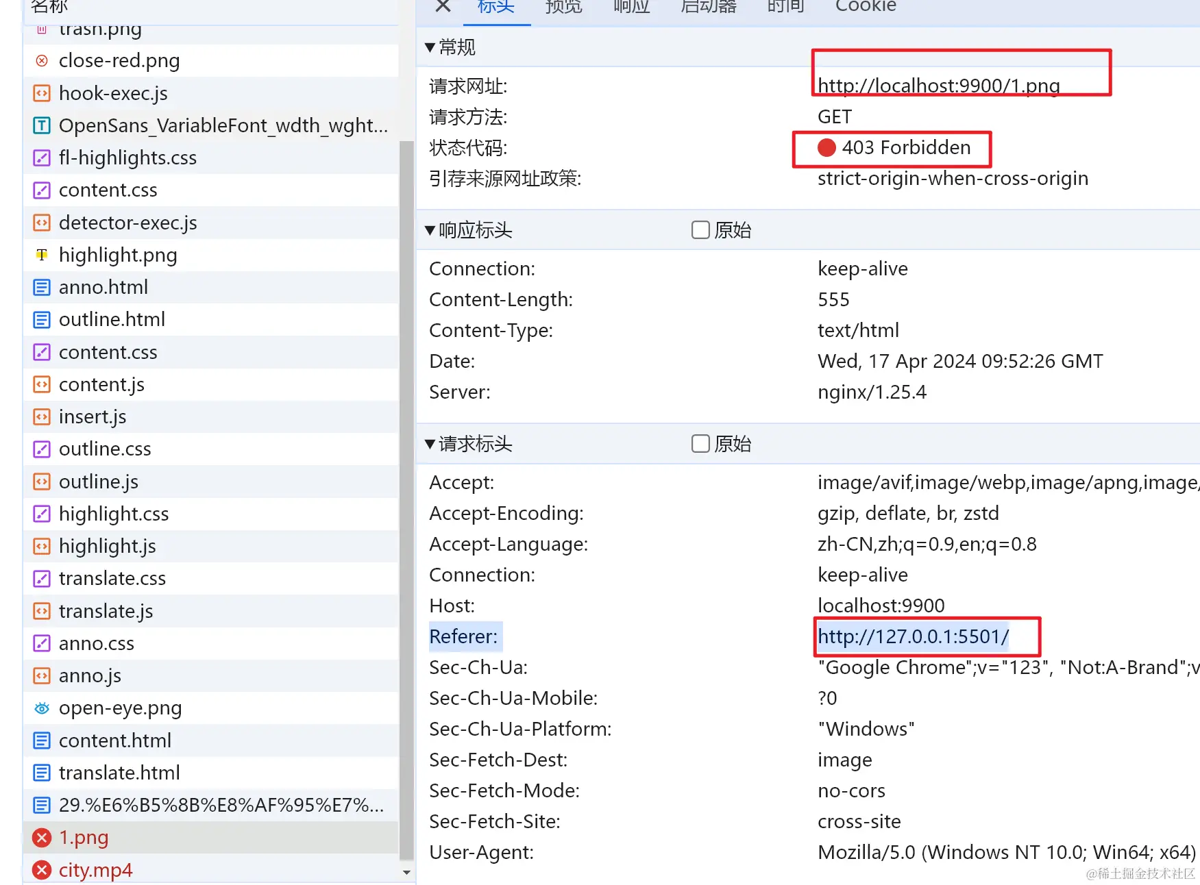1200x885 pixels.
Task: Click the content.js script icon
Action: tap(42, 384)
